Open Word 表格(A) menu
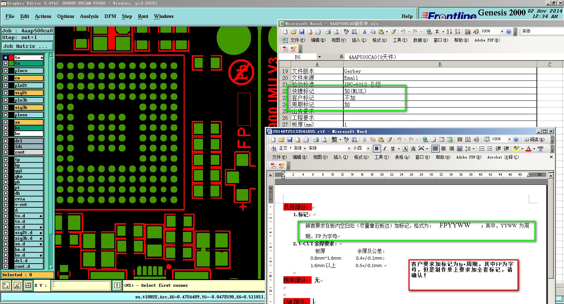Image resolution: width=564 pixels, height=304 pixels. (x=402, y=157)
